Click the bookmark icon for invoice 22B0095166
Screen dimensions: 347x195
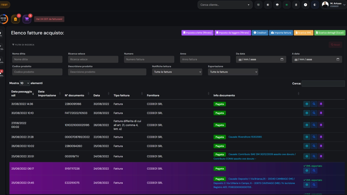click(321, 104)
